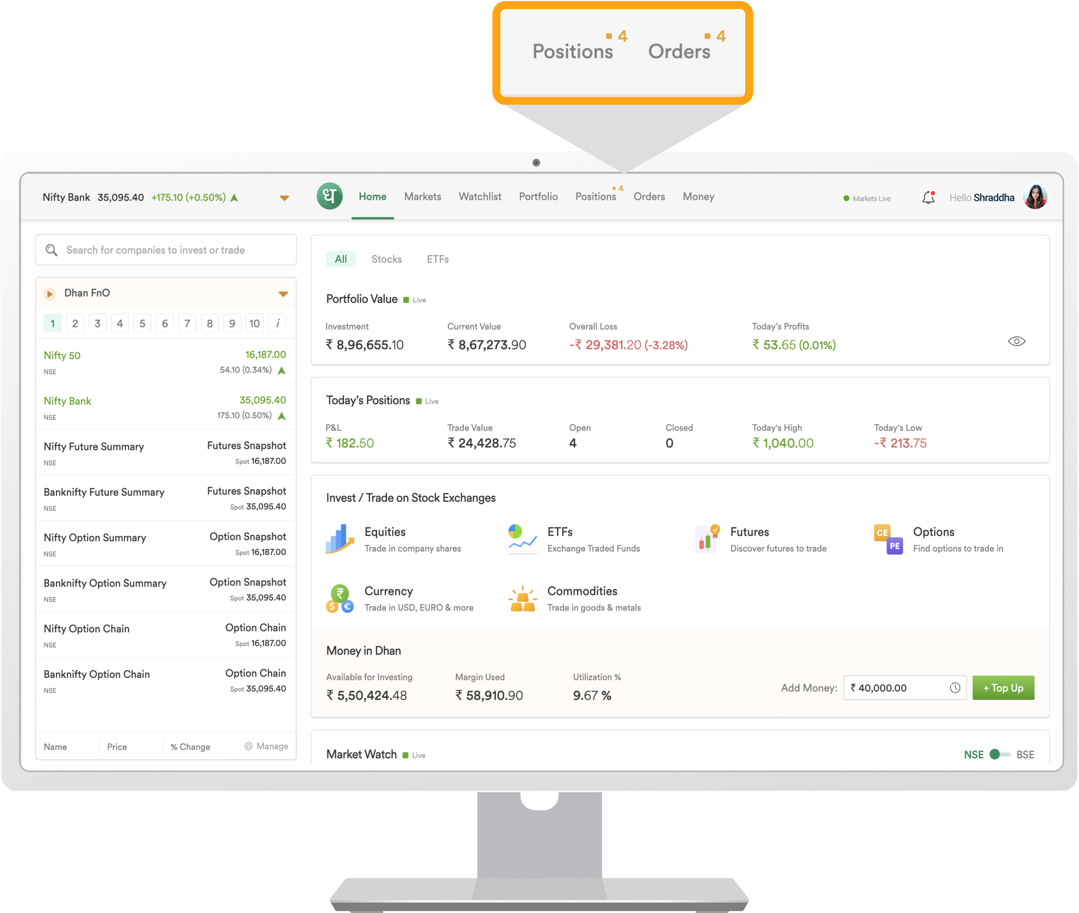Select watchlist number 8
The width and height of the screenshot is (1079, 913).
pos(210,324)
